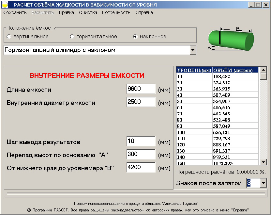Select the "вертикальное" tank position
Viewport: 271px width, 215px height.
coord(9,37)
